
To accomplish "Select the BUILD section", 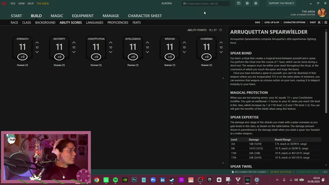I will (x=36, y=16).
